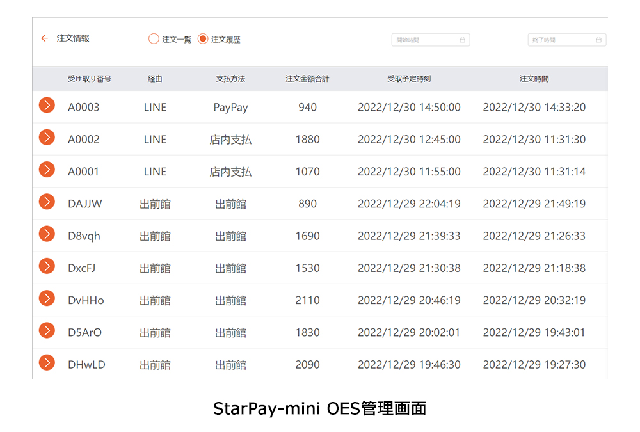The height and width of the screenshot is (432, 640).
Task: Click the 注文金額合計 column header
Action: tap(307, 79)
